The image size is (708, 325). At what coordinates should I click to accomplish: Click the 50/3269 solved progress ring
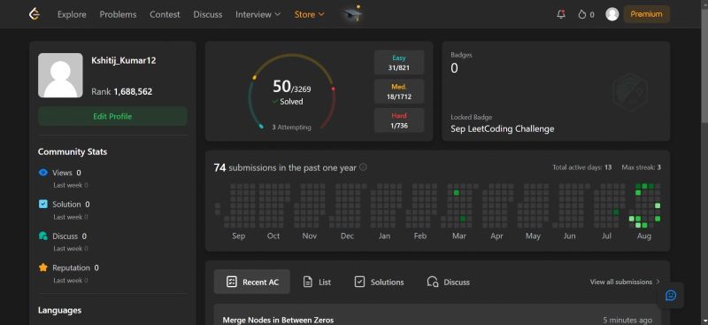[292, 92]
